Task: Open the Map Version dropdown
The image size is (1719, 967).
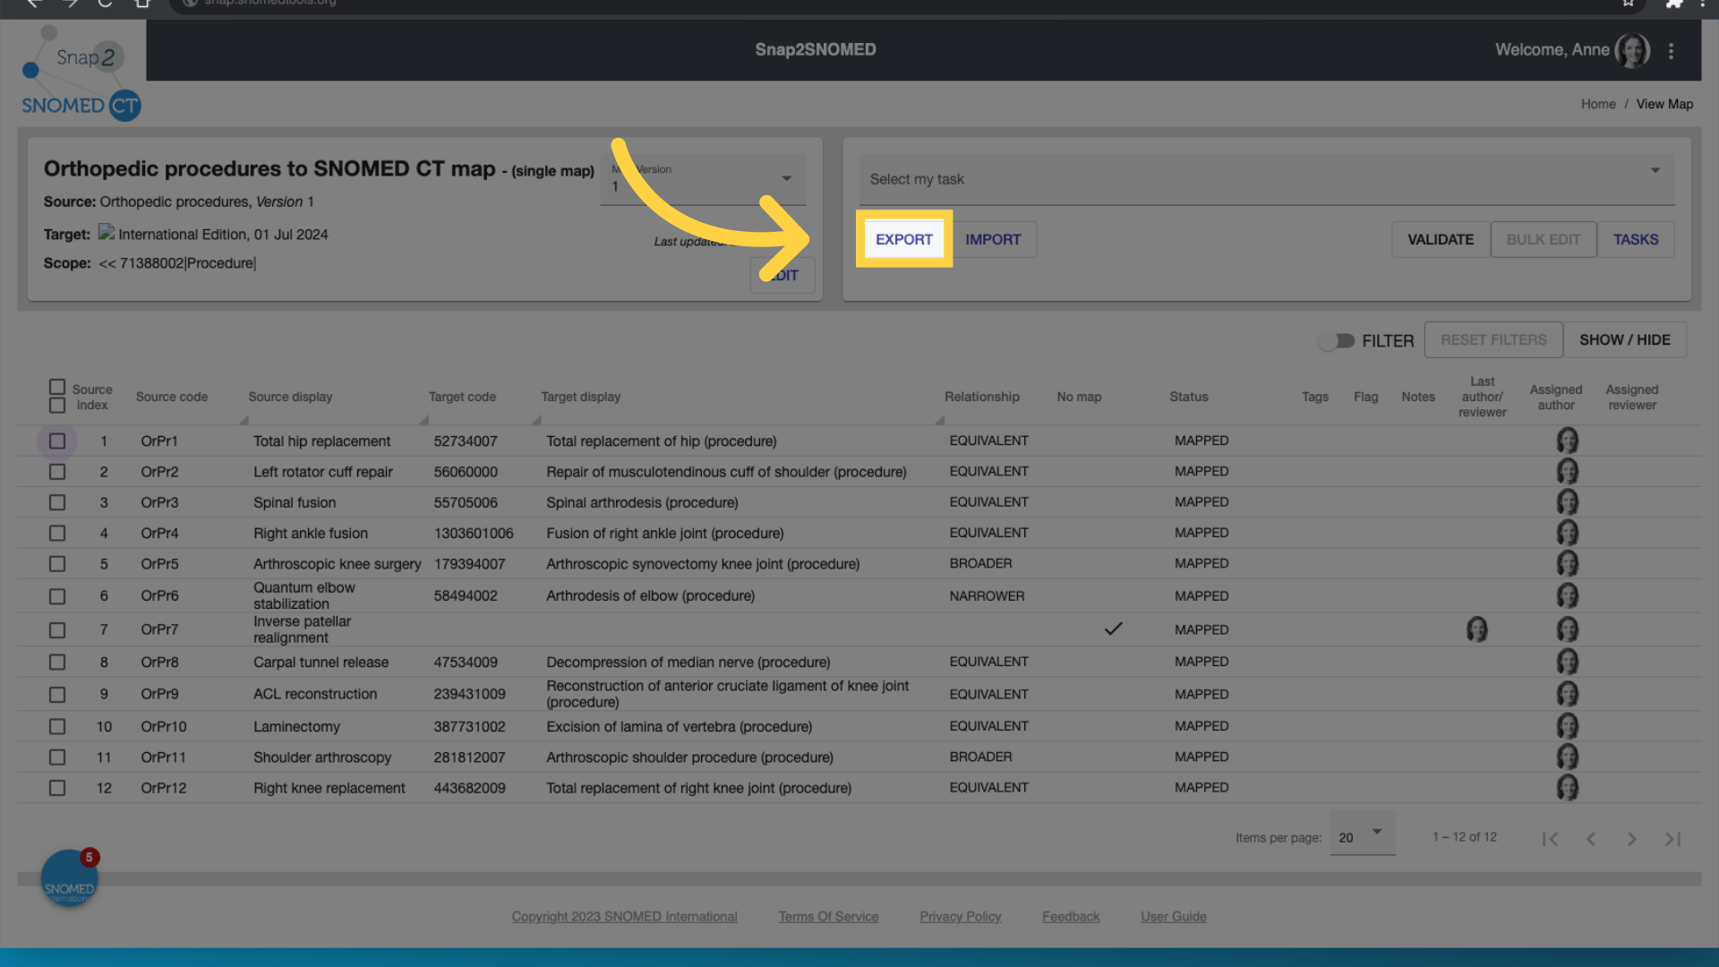Action: coord(704,178)
